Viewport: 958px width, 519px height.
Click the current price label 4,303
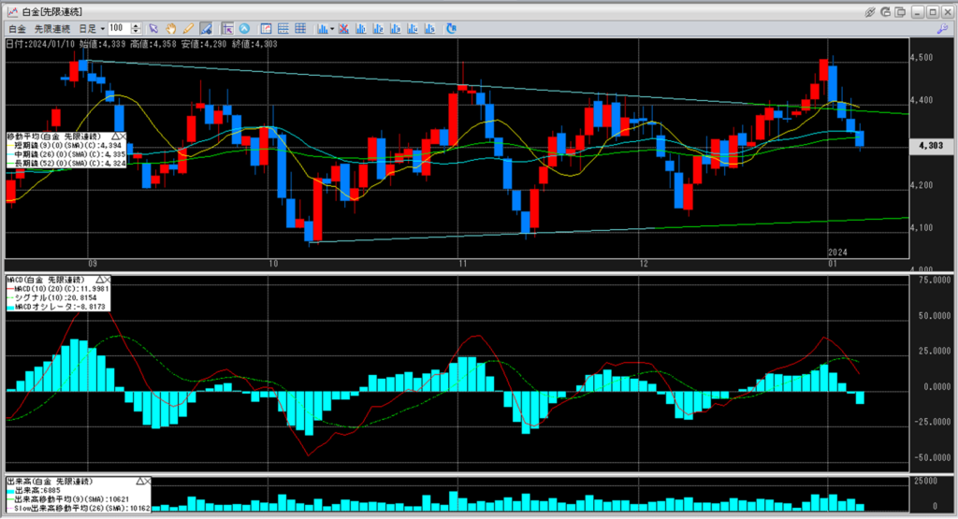click(x=931, y=146)
